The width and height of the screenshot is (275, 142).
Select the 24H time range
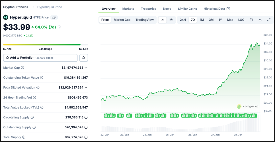(183, 20)
